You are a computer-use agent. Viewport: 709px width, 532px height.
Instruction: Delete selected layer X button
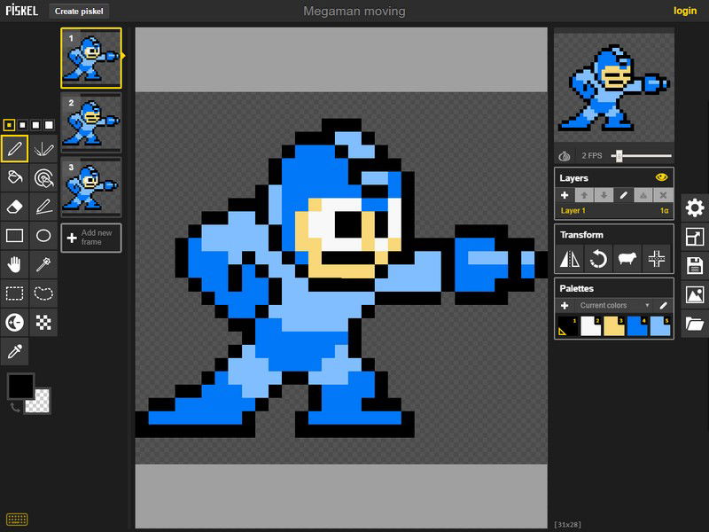[x=663, y=195]
